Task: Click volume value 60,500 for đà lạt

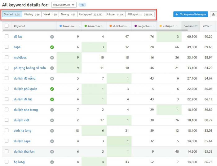Action: [x=192, y=37]
